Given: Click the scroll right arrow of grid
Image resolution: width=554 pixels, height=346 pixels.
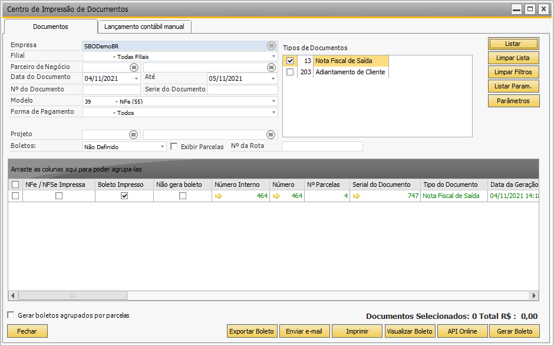Looking at the screenshot, I should pyautogui.click(x=533, y=295).
